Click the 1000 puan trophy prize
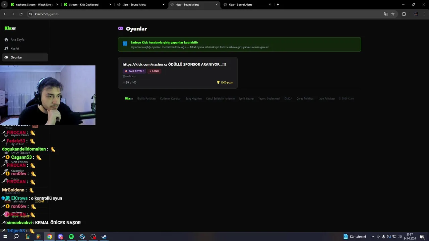 click(x=225, y=82)
